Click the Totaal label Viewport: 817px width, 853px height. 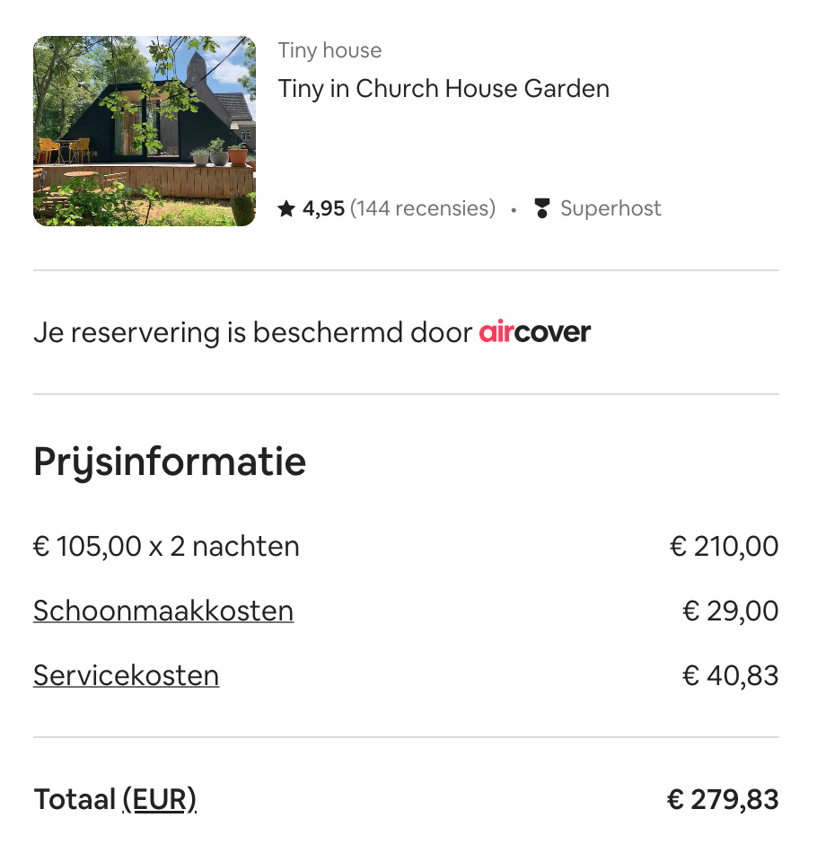75,799
